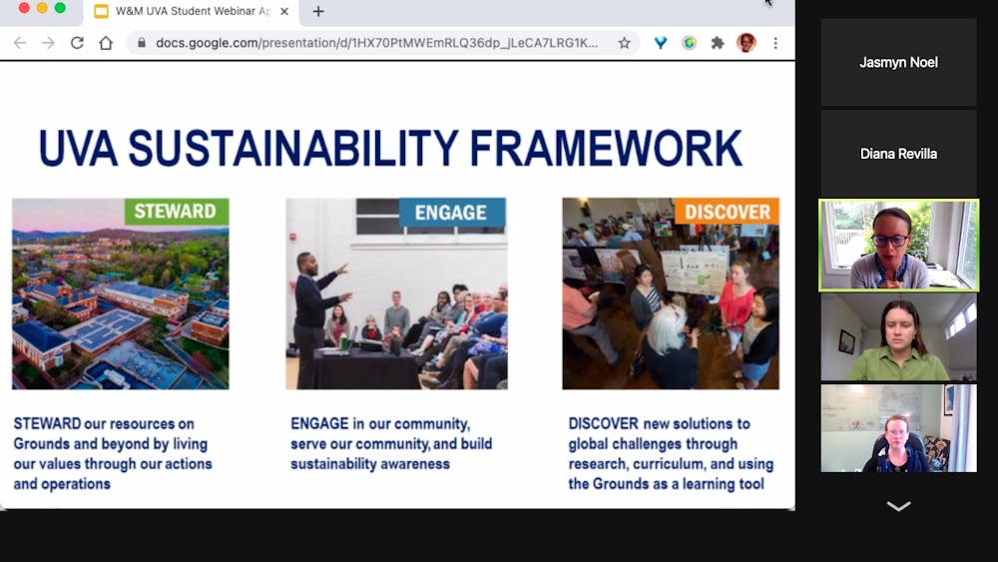Click the highlighted active speaker video
The image size is (998, 562).
point(898,246)
